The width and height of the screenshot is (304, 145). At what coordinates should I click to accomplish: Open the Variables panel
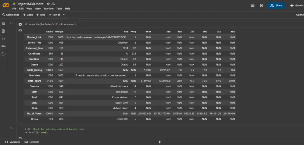pyautogui.click(x=12, y=142)
